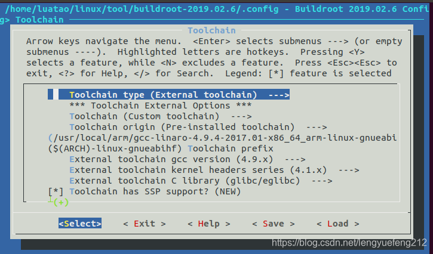The image size is (433, 254).
Task: Click the ---> arrow after gcc version (4.9.x)
Action: click(295, 159)
